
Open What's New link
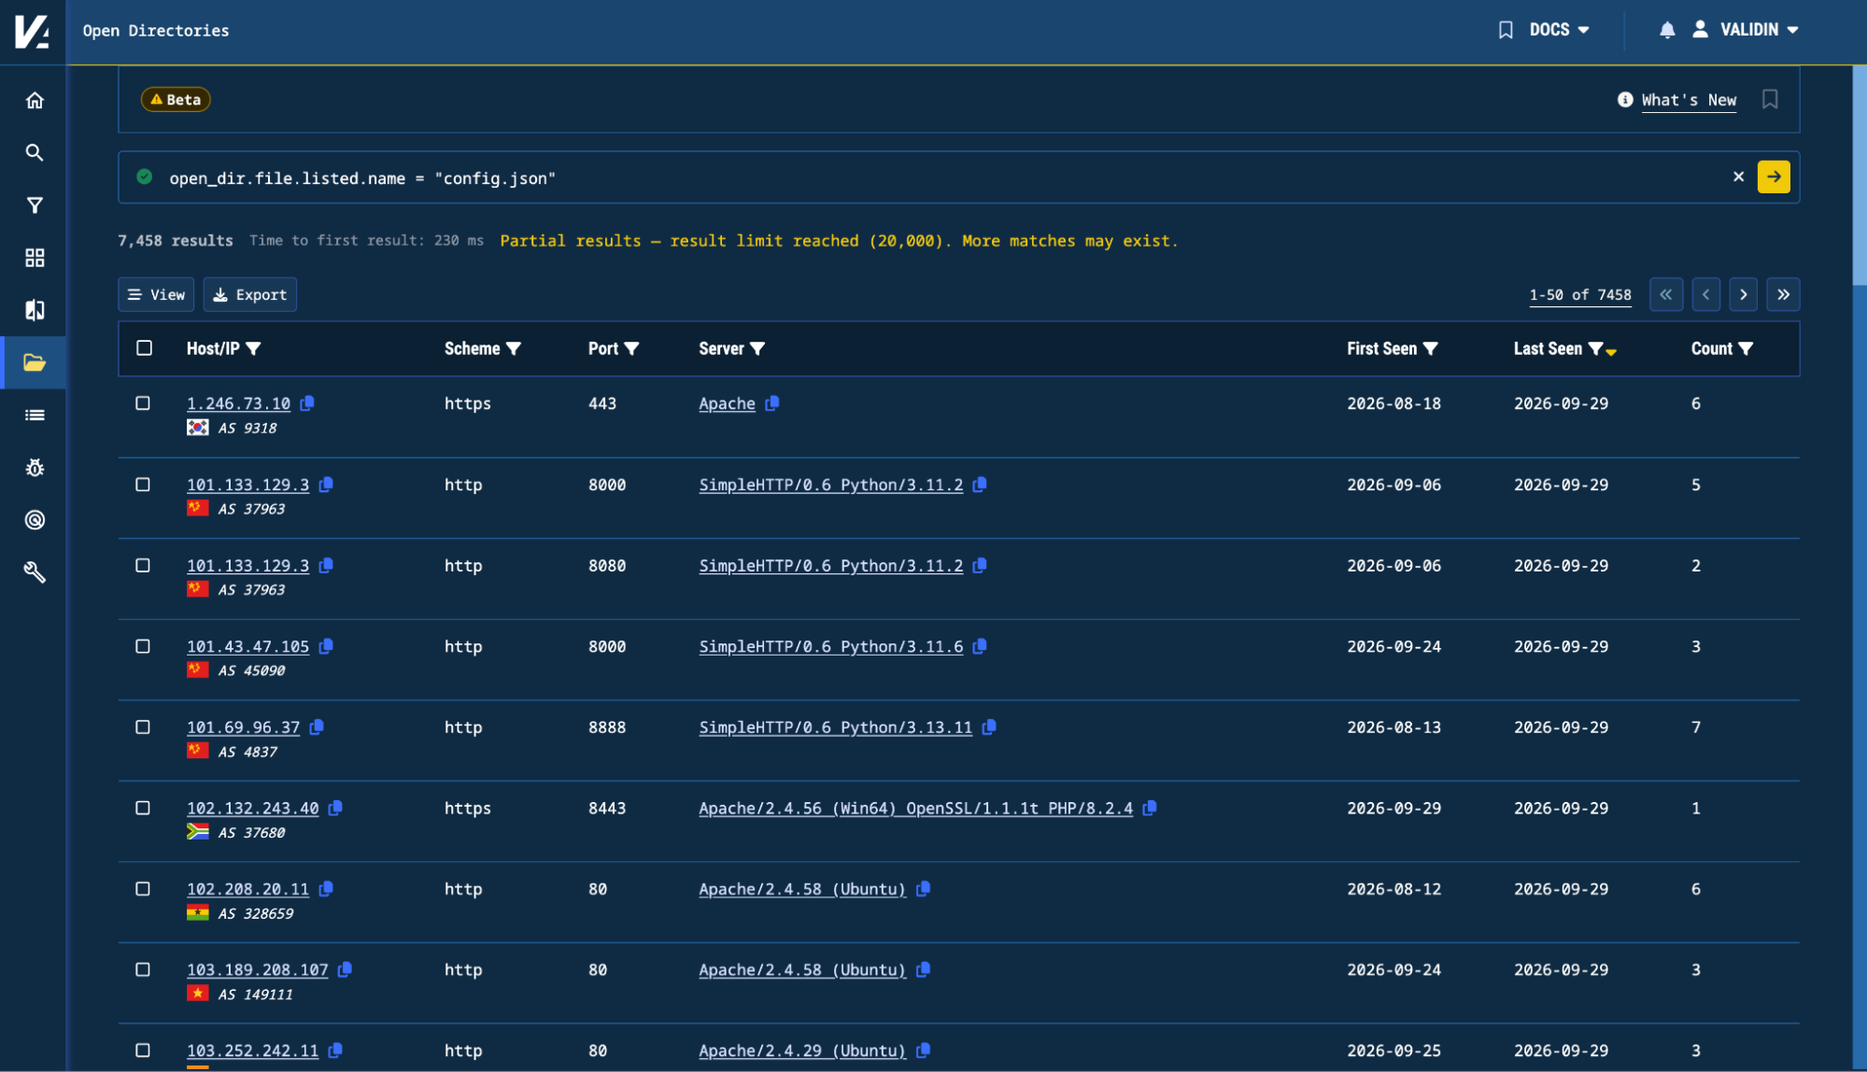[x=1689, y=100]
